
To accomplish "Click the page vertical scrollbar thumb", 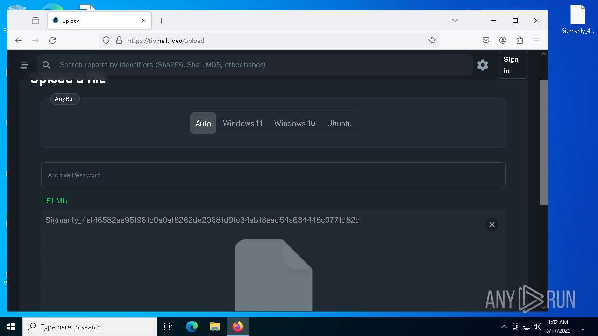I will coord(543,142).
